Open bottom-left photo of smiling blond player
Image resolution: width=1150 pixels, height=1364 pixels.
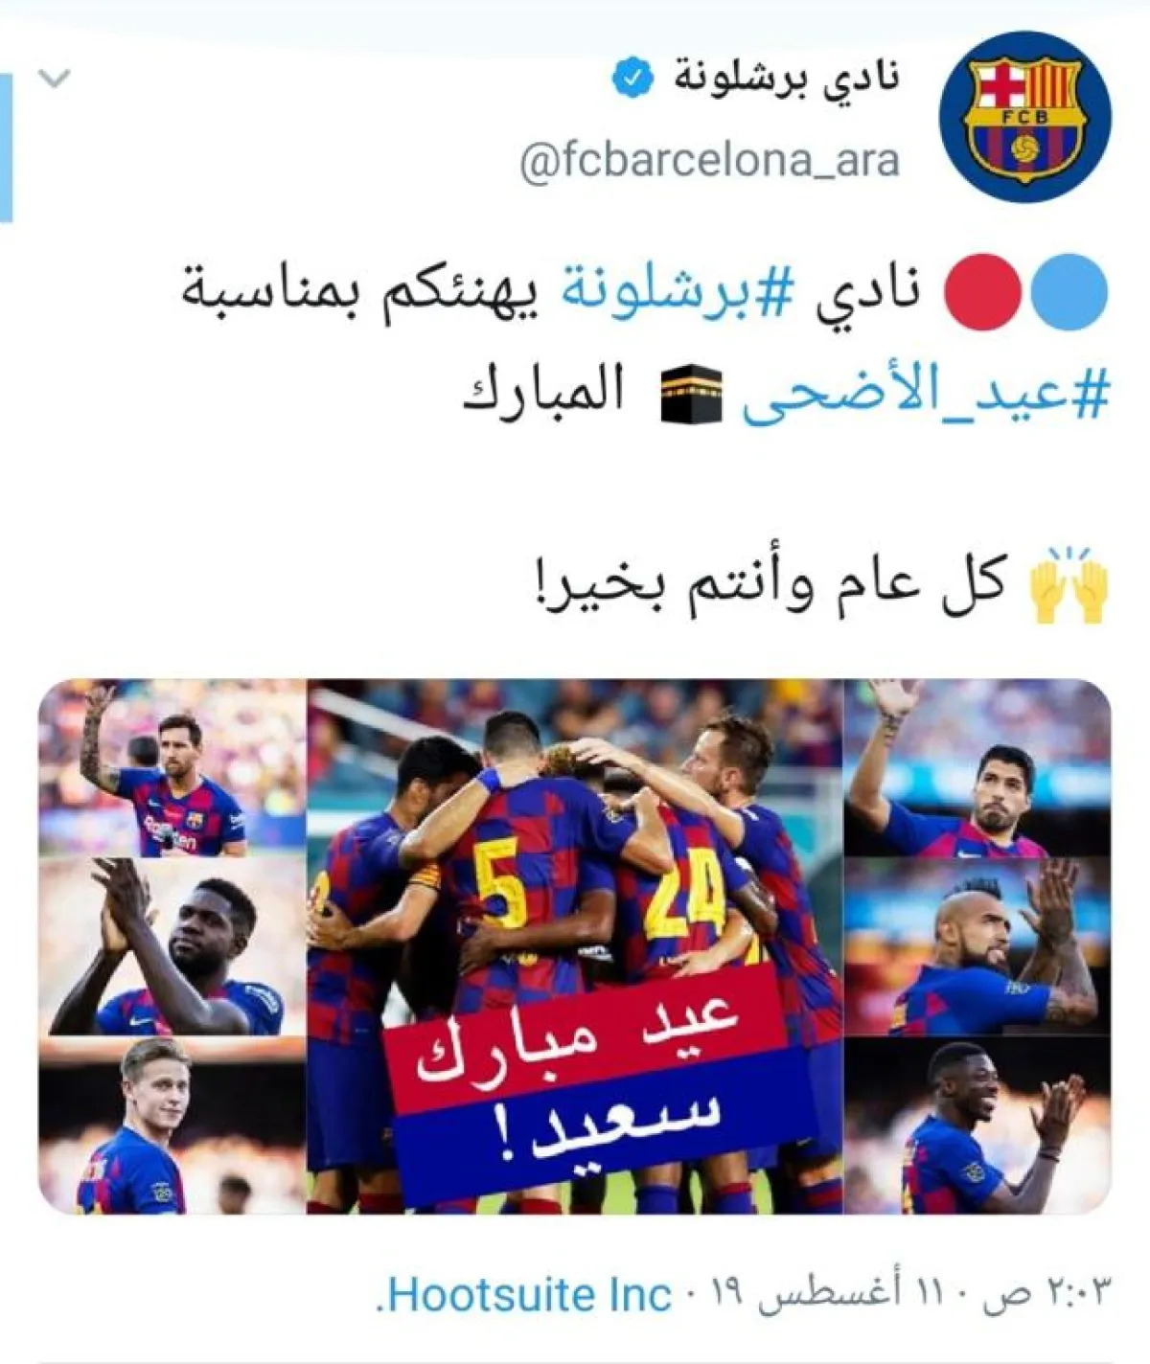click(x=172, y=1125)
